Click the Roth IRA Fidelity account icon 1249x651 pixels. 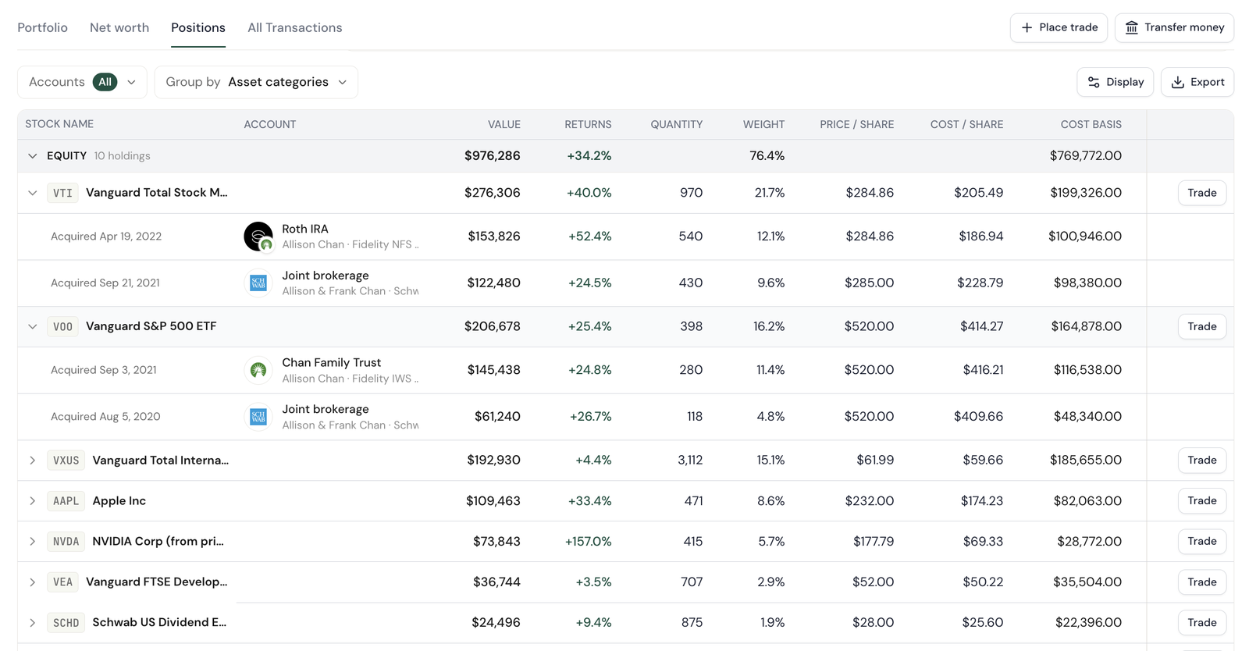coord(258,237)
